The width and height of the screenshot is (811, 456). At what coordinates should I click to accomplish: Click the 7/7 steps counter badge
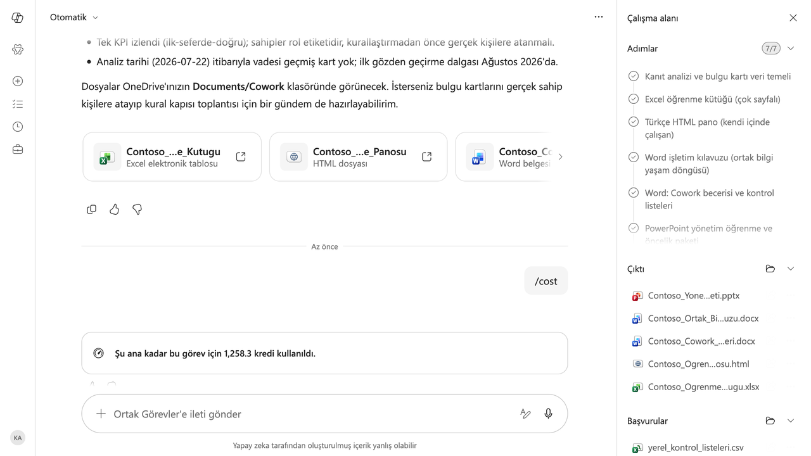click(x=771, y=48)
